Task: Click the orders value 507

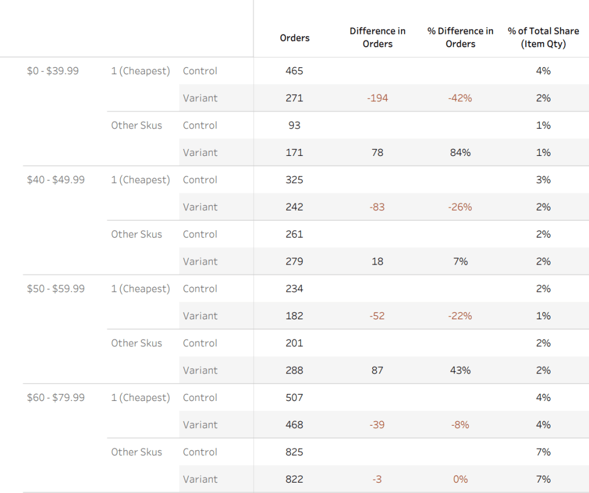Action: coord(294,398)
